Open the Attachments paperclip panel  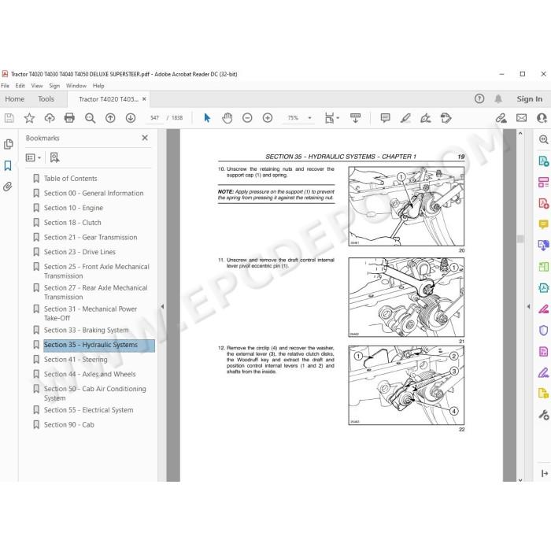[8, 187]
